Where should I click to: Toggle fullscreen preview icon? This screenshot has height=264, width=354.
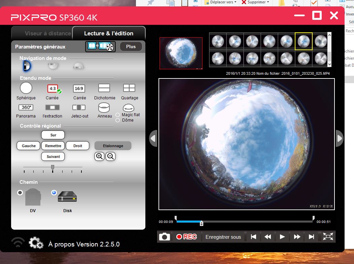coord(328,237)
